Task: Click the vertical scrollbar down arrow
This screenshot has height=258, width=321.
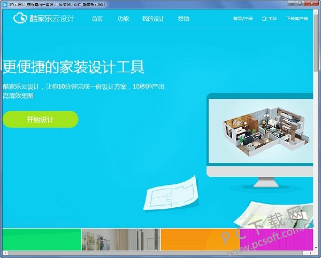Action: (316, 248)
